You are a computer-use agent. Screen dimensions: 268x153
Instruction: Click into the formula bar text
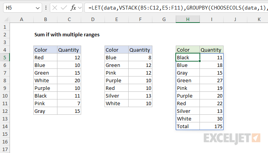[x=176, y=8]
